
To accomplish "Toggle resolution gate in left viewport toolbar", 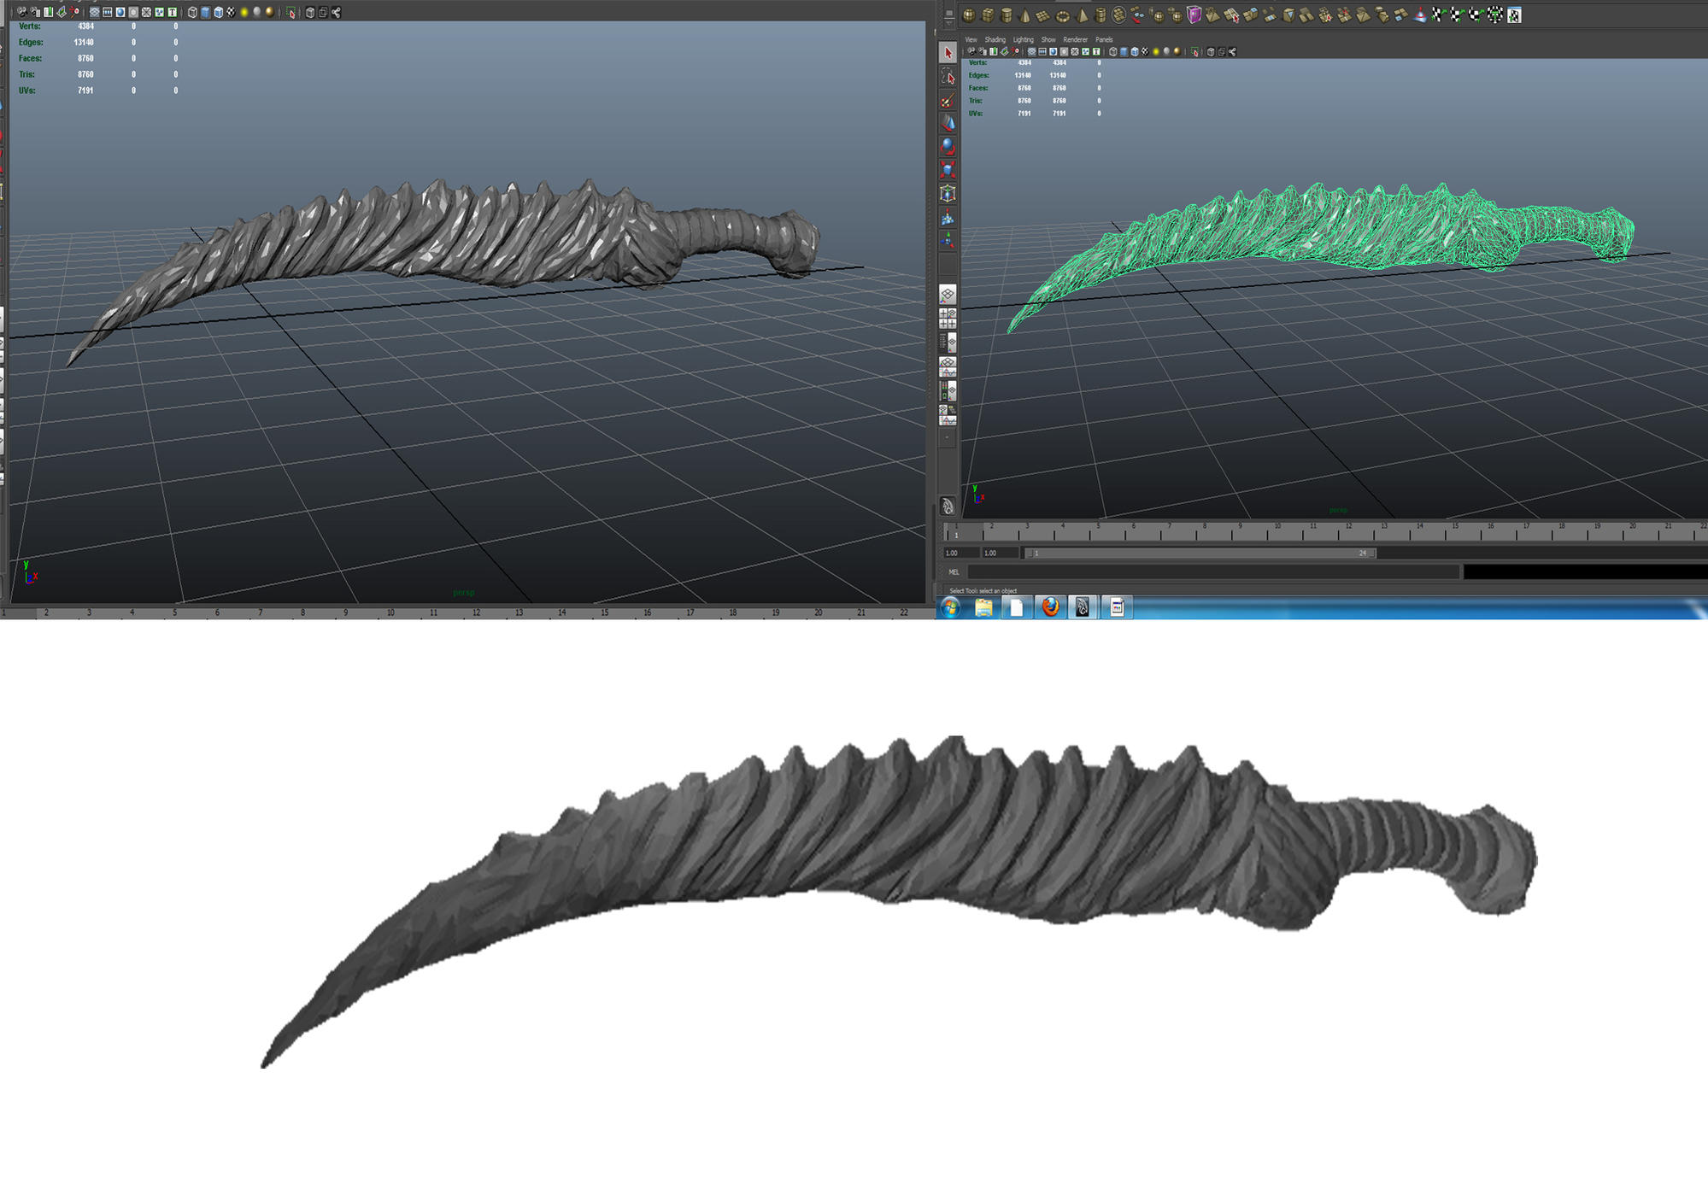I will (120, 12).
